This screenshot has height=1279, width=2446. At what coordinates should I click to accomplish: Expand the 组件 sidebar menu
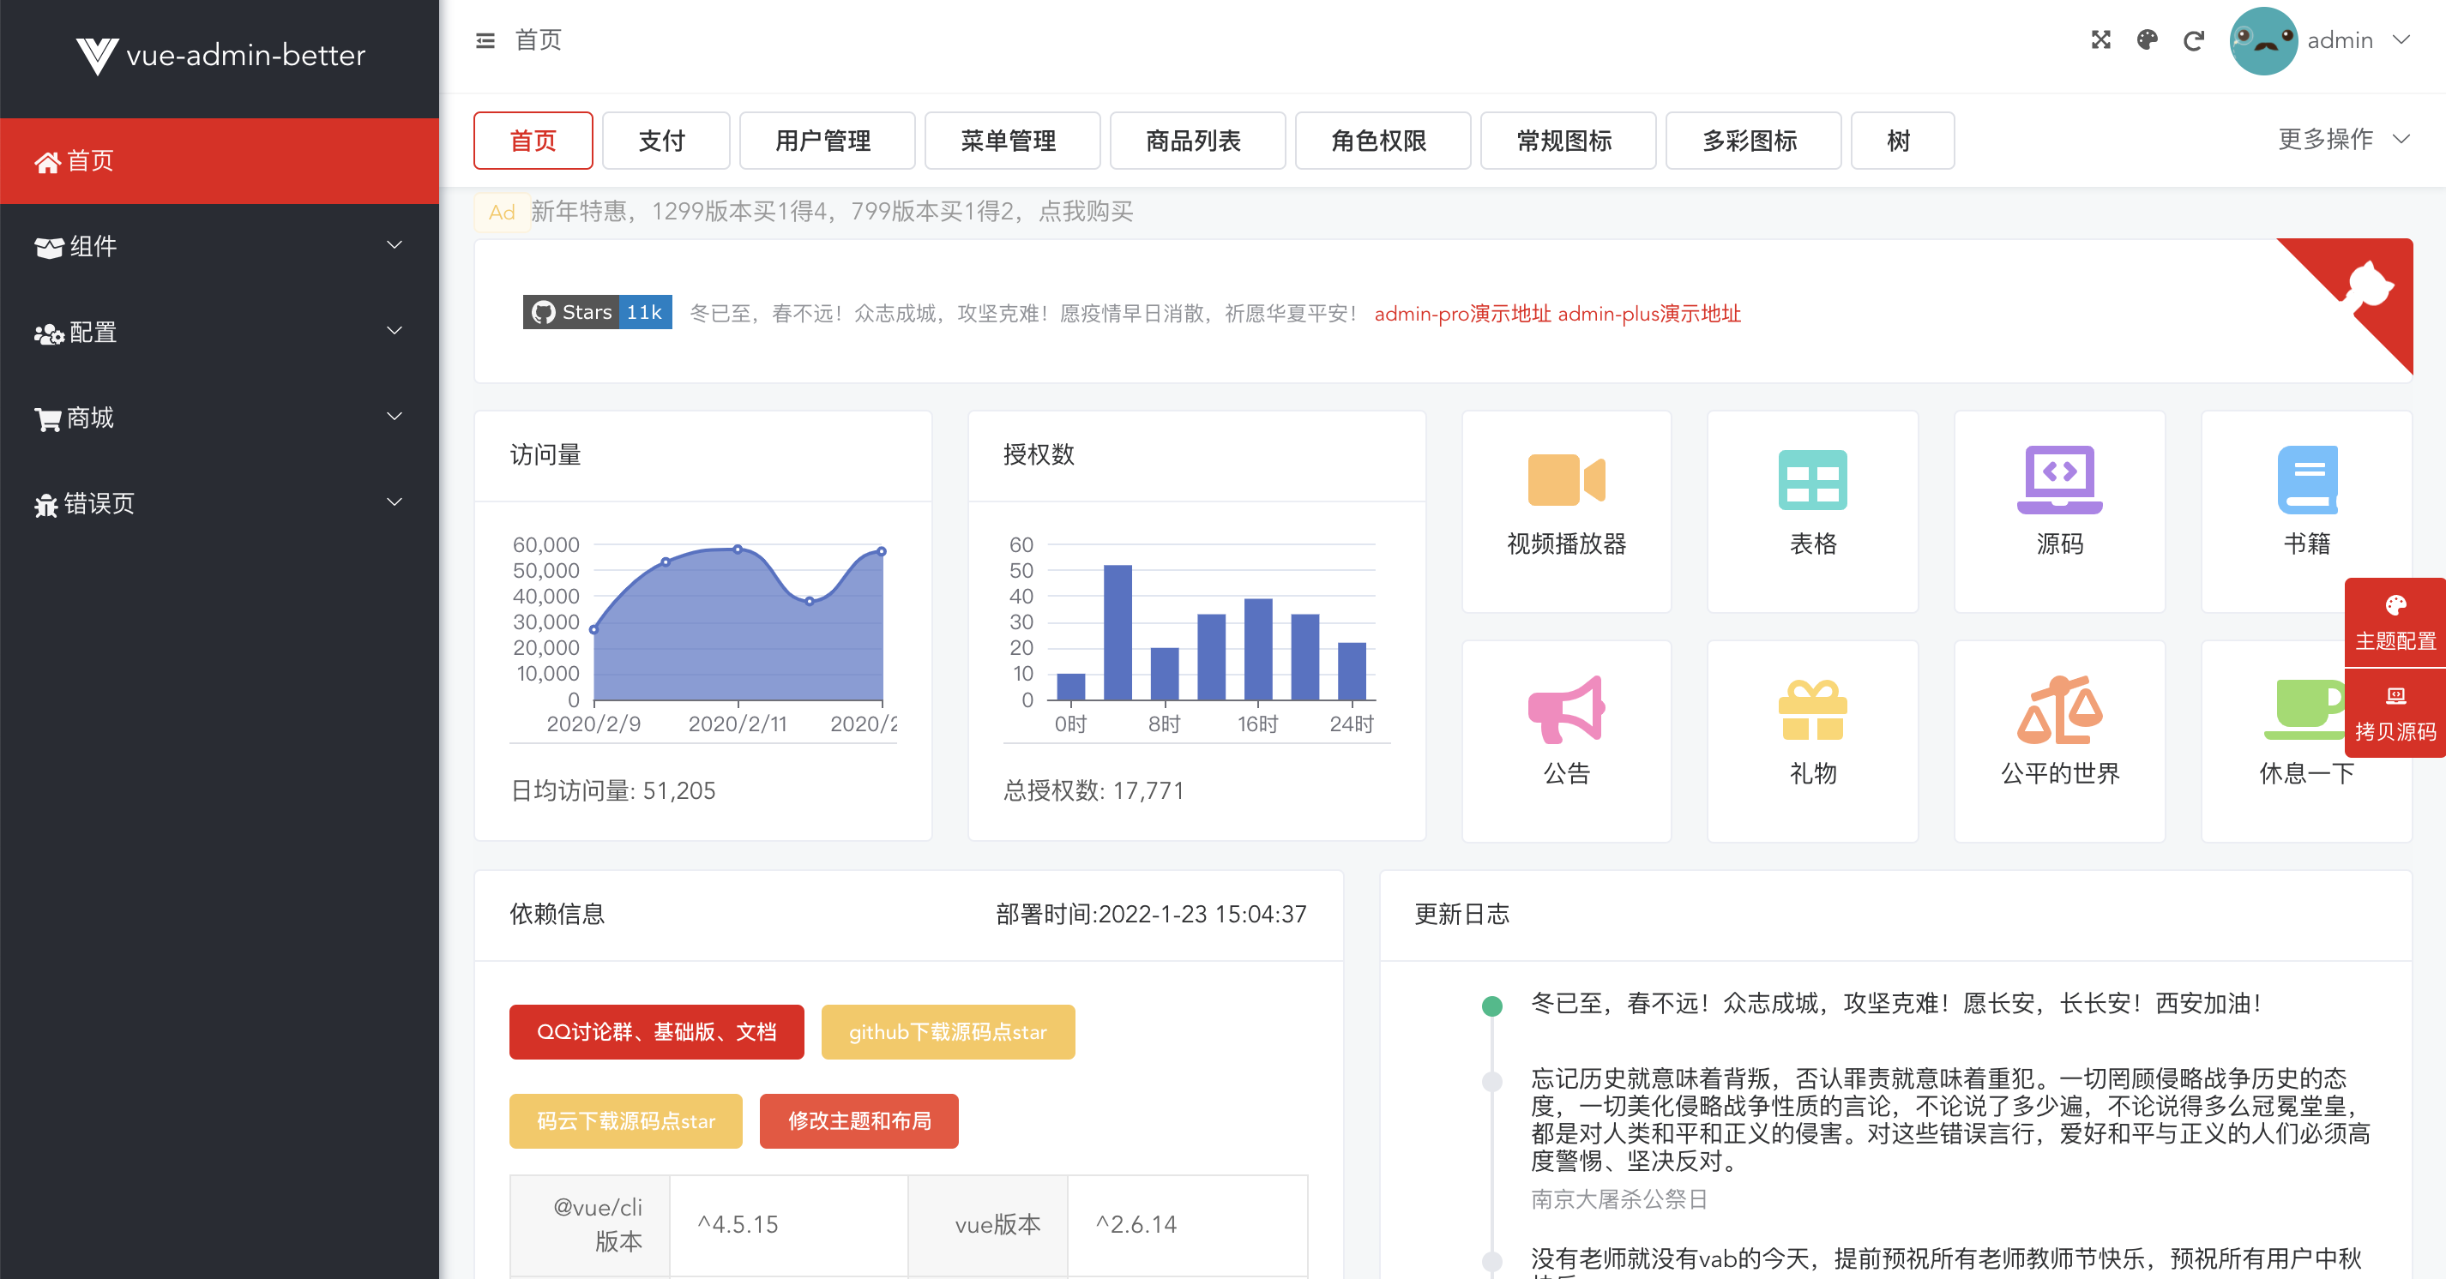coord(220,246)
